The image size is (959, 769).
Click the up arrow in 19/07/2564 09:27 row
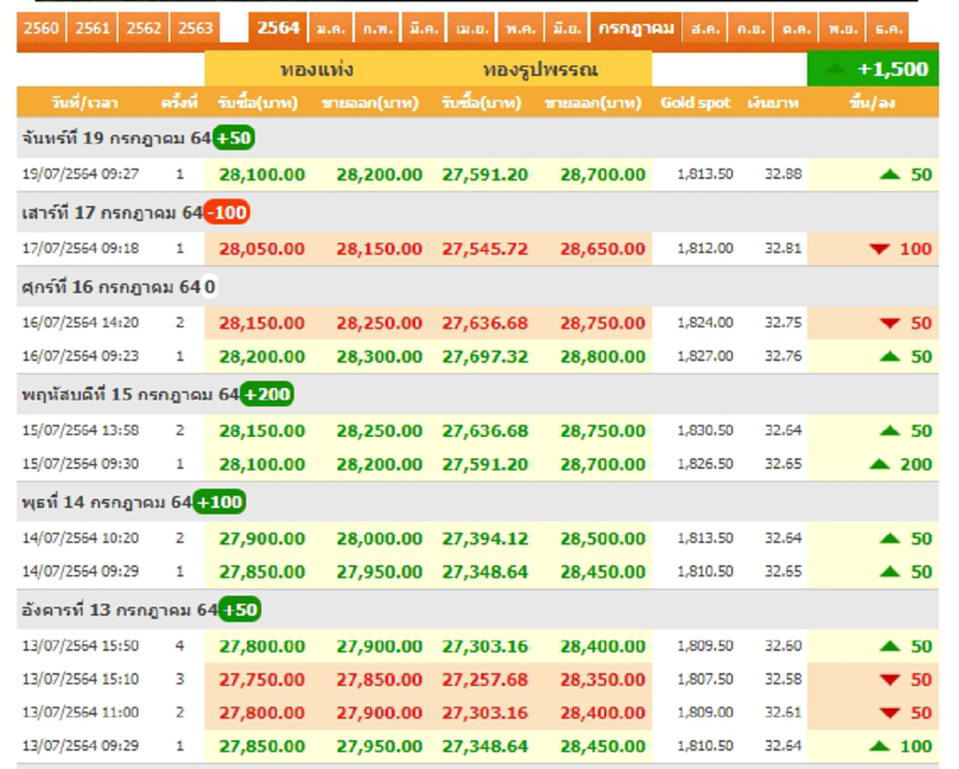pos(889,174)
